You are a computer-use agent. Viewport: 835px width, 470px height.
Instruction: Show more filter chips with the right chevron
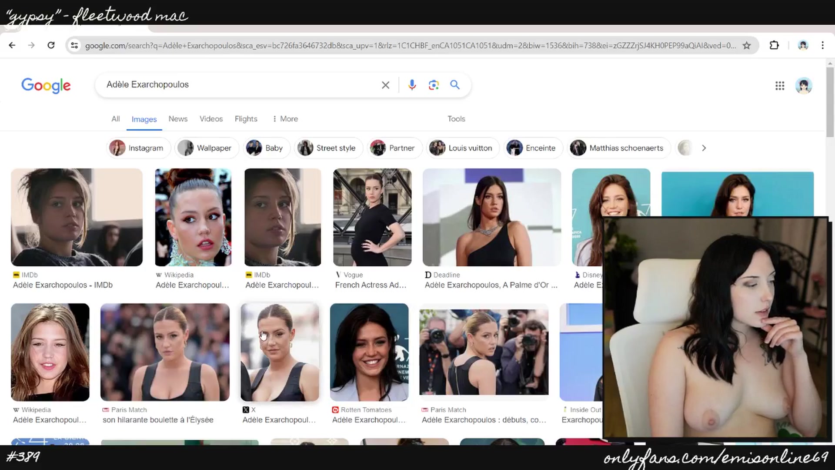[704, 148]
